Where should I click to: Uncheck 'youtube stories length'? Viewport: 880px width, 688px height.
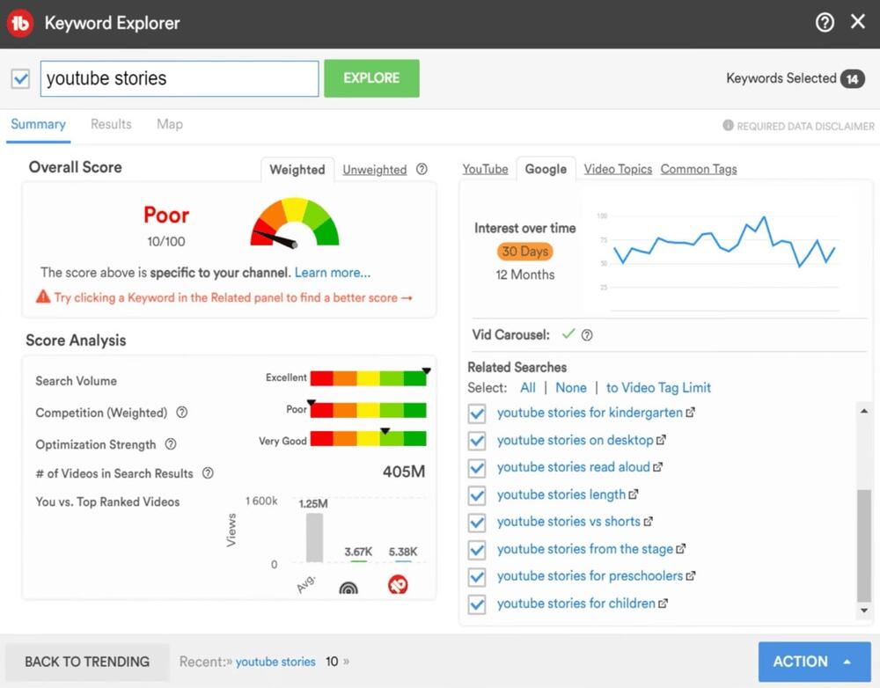pos(477,495)
